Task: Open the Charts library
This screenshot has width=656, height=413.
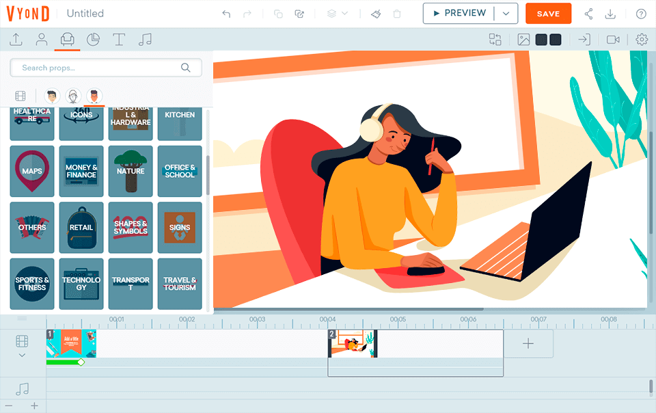Action: coord(94,40)
